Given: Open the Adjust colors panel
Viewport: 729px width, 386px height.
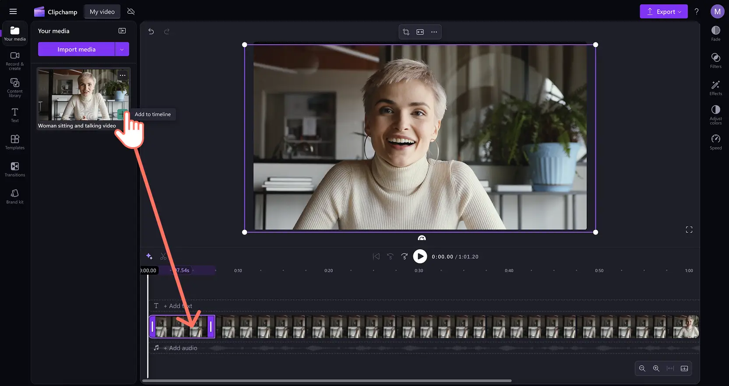Looking at the screenshot, I should (x=716, y=115).
